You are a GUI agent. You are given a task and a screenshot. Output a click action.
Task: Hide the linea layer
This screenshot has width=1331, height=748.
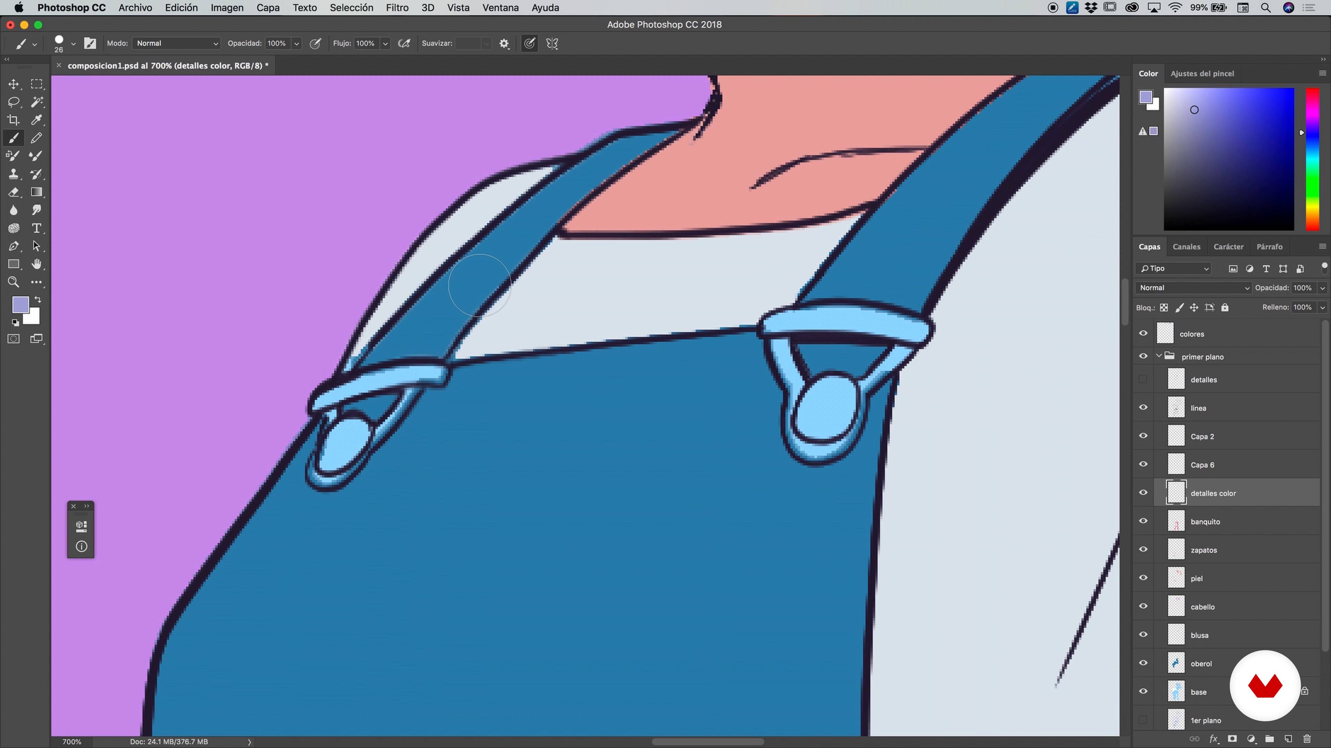pos(1143,408)
